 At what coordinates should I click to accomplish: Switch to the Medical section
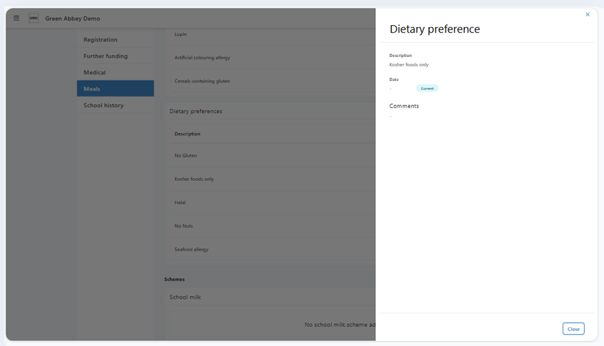[x=94, y=73]
